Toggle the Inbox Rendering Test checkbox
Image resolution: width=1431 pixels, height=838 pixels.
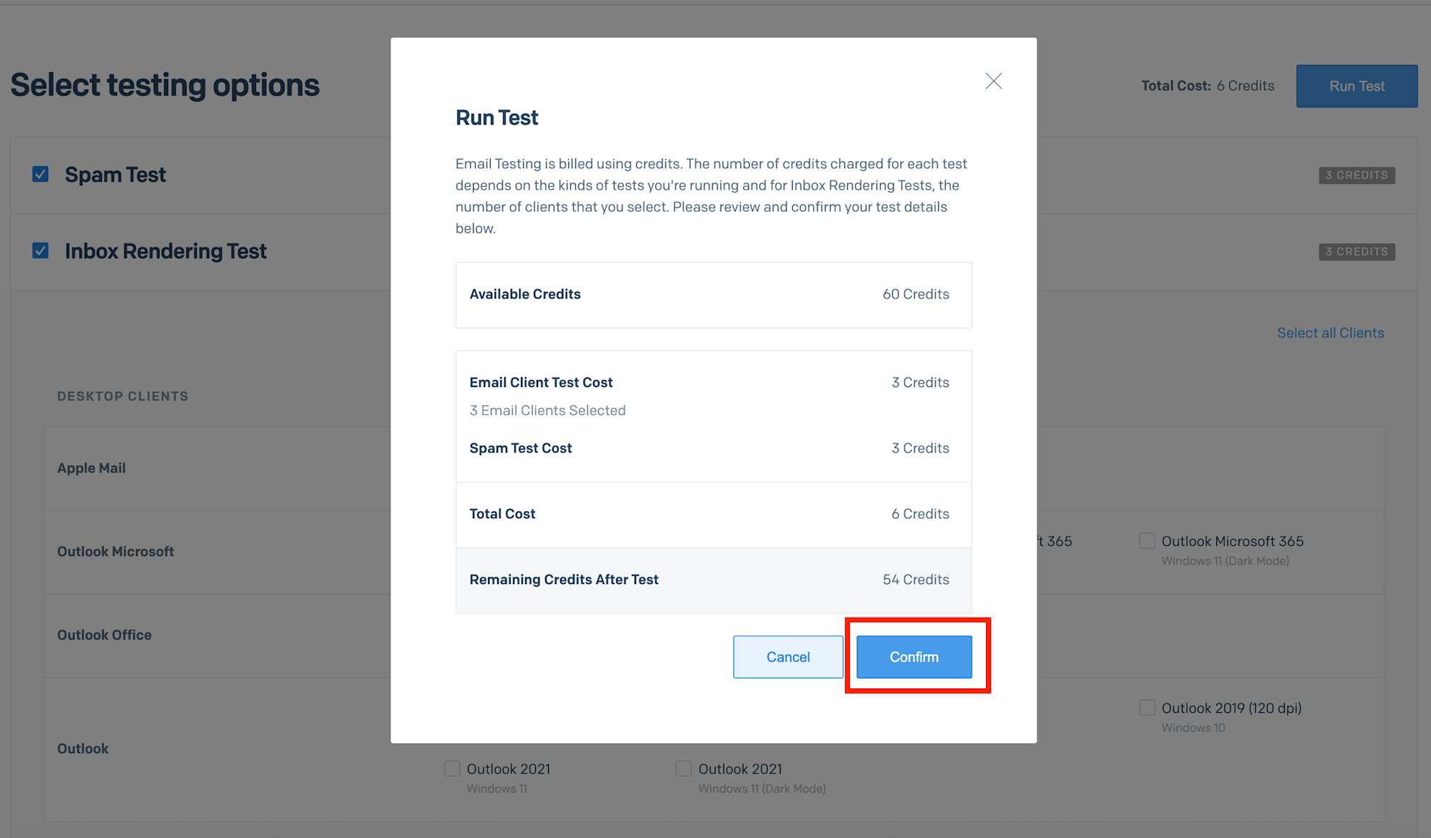click(41, 251)
